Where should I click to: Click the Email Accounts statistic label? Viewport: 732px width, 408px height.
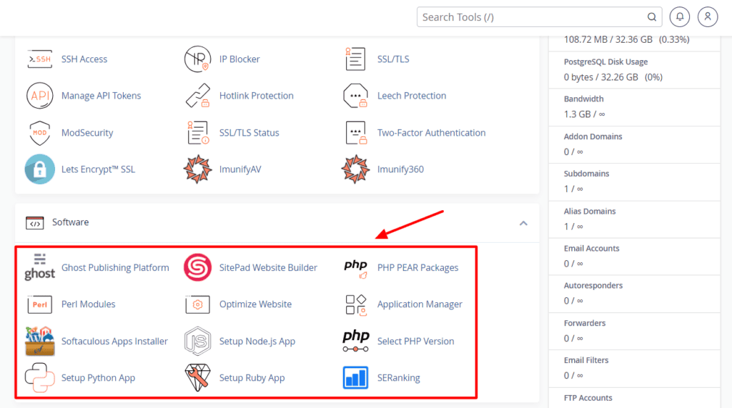(591, 249)
